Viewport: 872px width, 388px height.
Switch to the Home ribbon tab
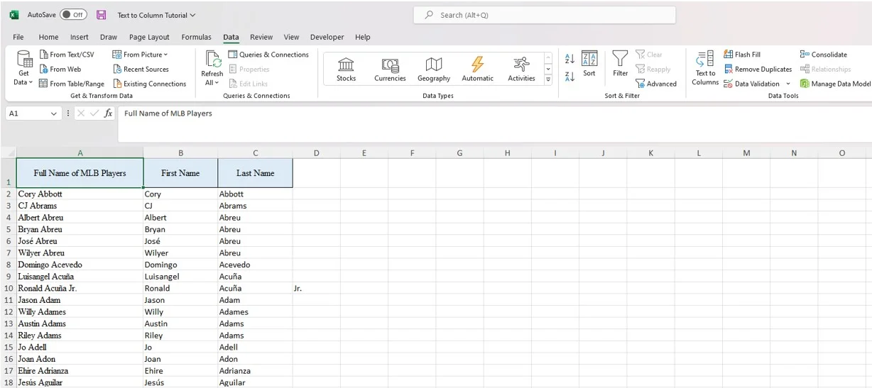(48, 37)
